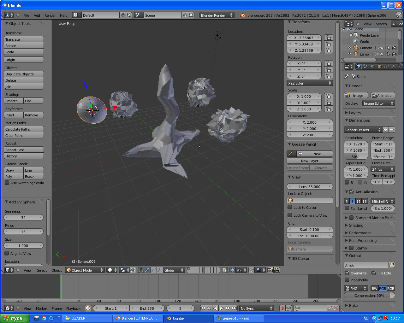
Task: Toggle use preview range clock icon
Action: point(88,308)
